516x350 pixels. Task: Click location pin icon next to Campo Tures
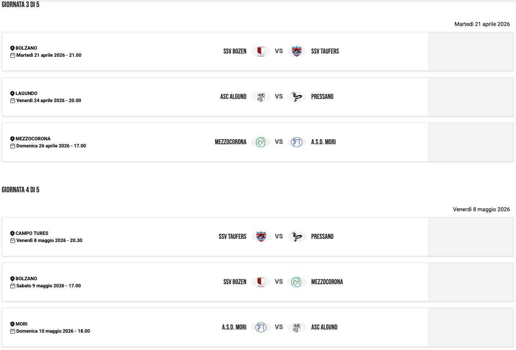(12, 233)
